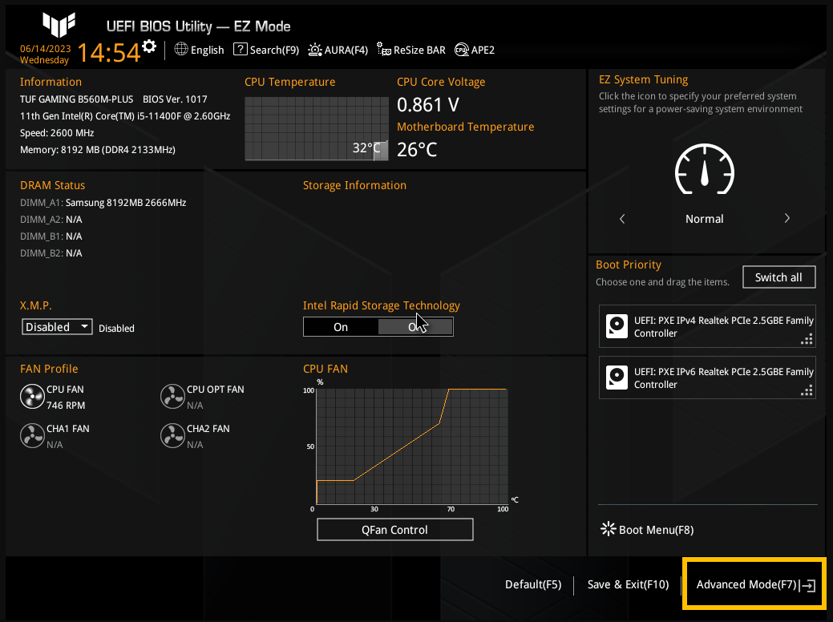
Task: Click the PXE IPv6 boot disk icon
Action: [617, 378]
